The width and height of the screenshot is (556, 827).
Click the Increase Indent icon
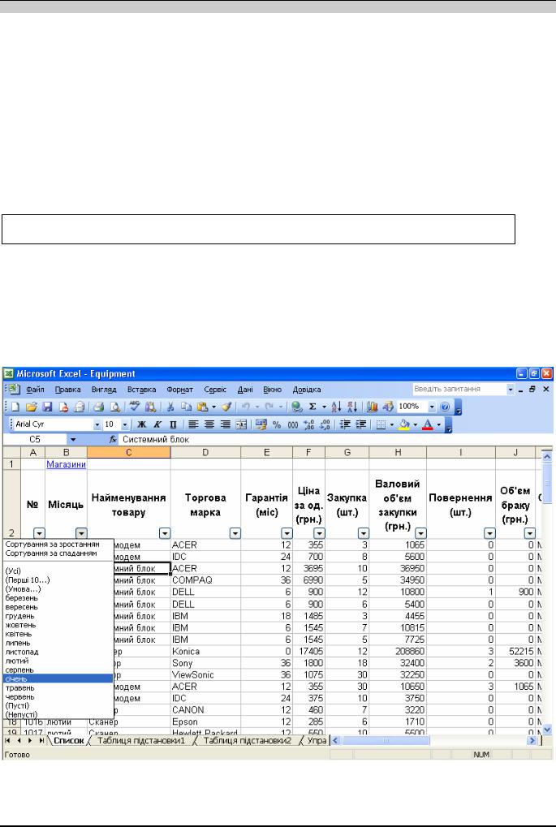pos(361,424)
